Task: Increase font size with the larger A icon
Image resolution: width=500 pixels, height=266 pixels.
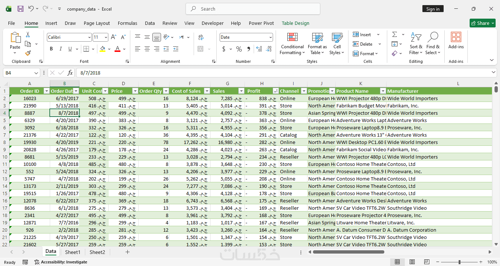Action: (114, 37)
